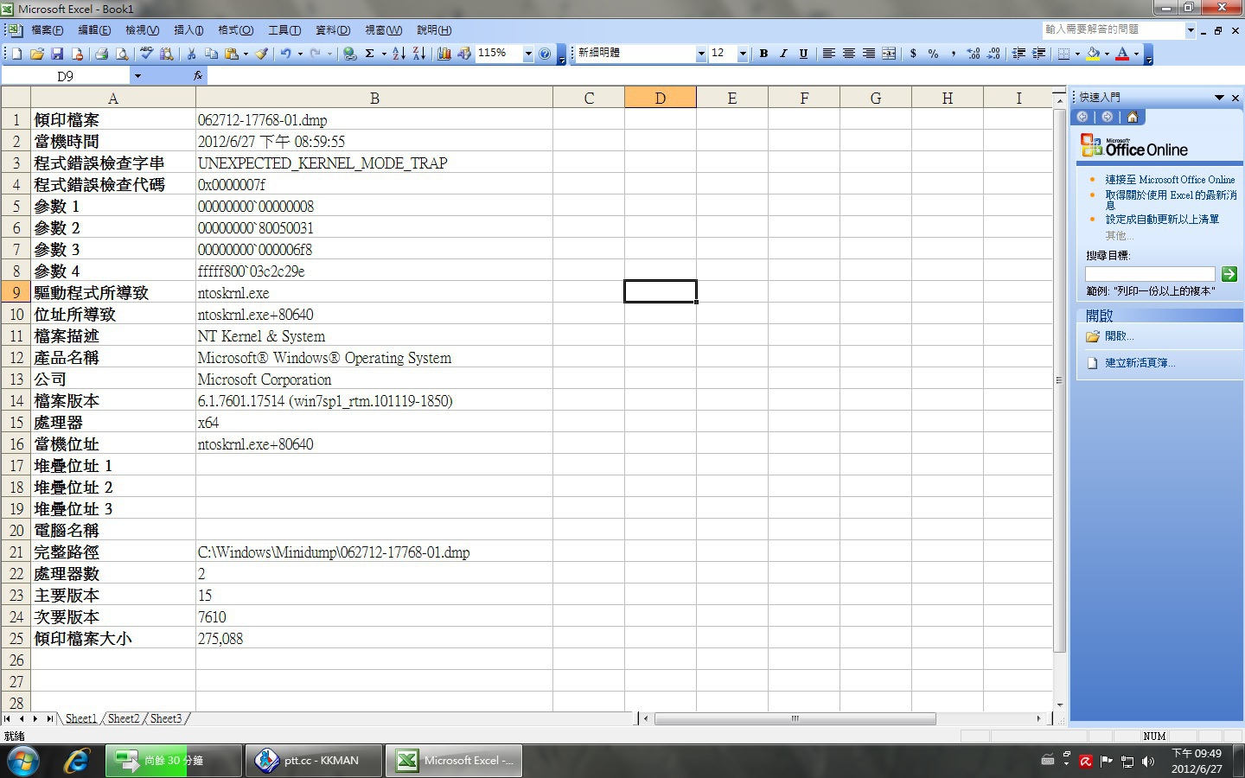Switch to the Sheet3 tab
The width and height of the screenshot is (1245, 778).
pos(166,718)
